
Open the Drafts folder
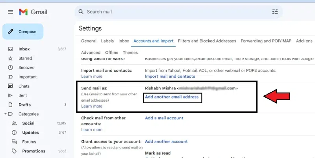24,105
